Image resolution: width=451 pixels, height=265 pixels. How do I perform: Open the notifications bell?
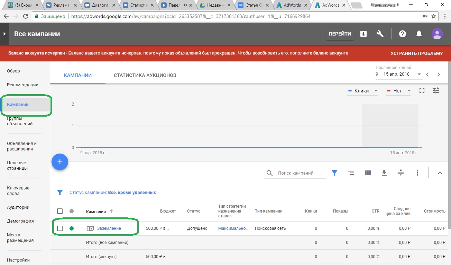pyautogui.click(x=419, y=34)
